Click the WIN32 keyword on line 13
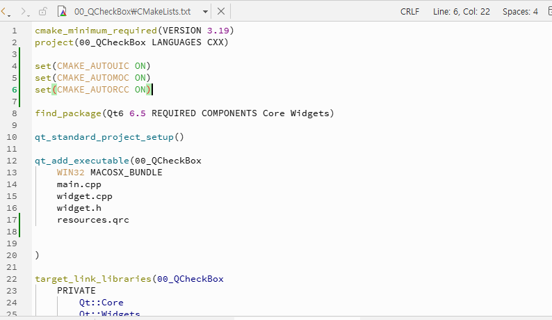The image size is (552, 320). 70,173
